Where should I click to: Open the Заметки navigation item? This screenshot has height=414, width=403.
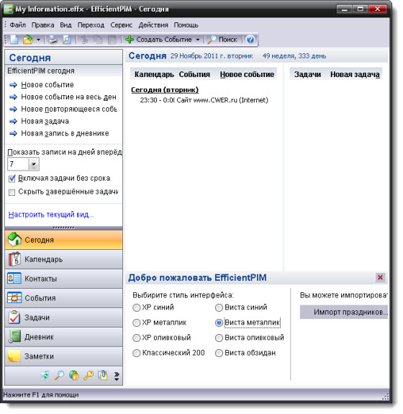pyautogui.click(x=63, y=356)
